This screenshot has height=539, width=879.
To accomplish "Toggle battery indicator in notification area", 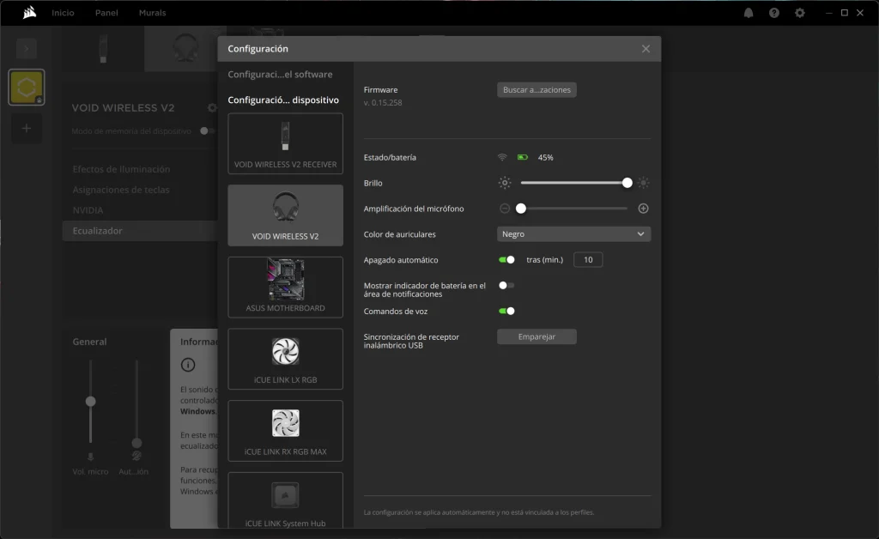I will pyautogui.click(x=506, y=285).
